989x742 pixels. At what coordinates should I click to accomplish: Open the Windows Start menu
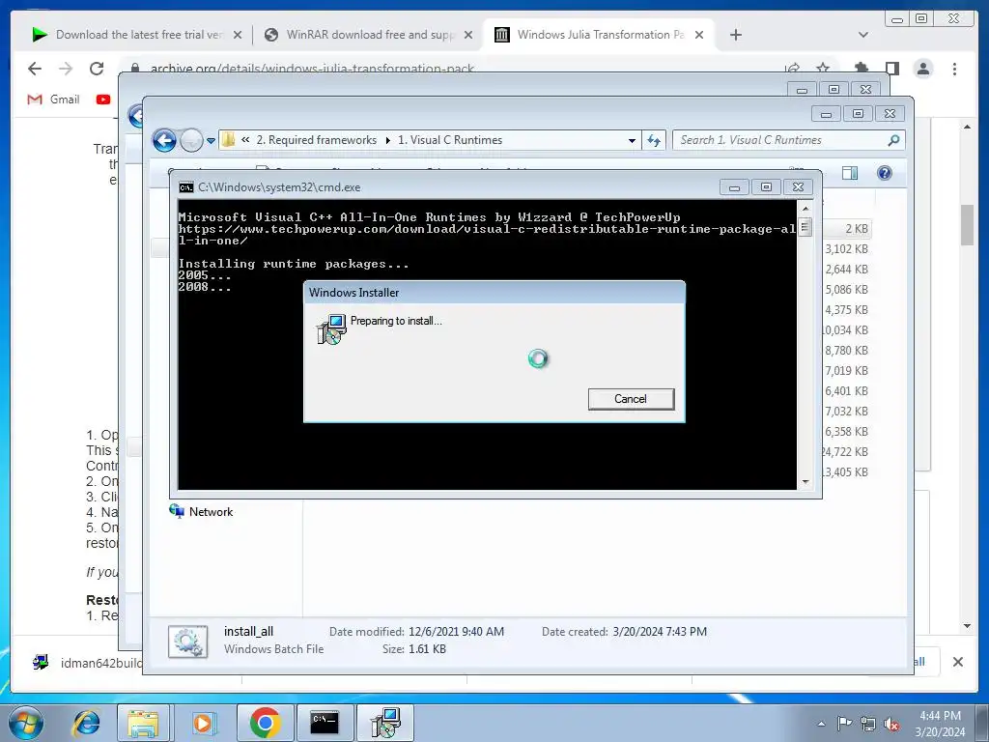tap(25, 723)
